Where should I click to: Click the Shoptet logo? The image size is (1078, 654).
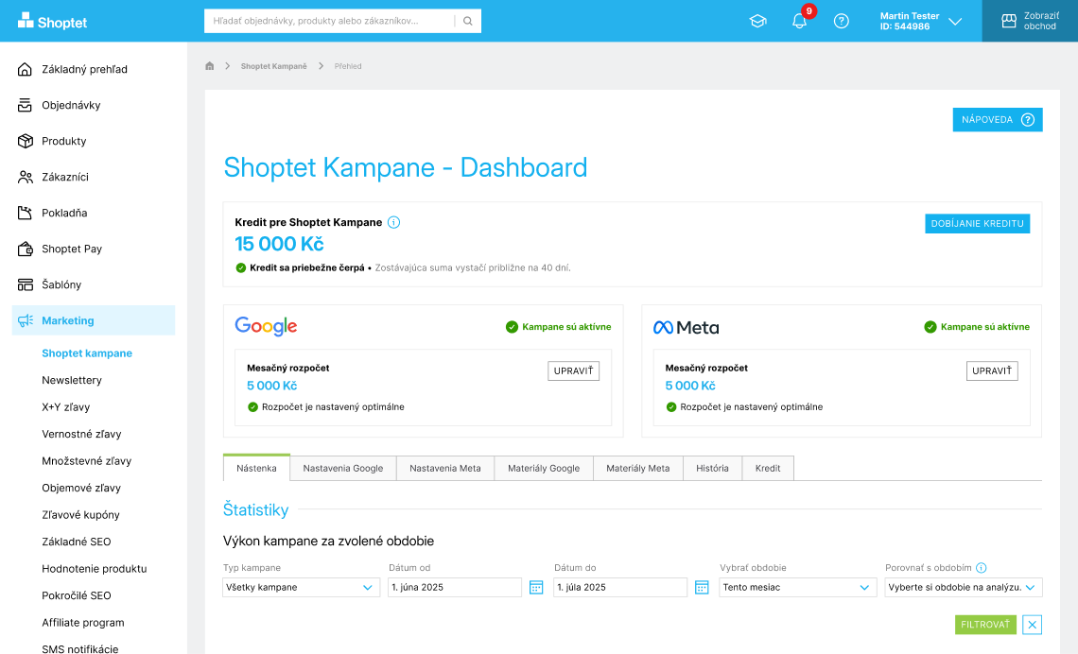tap(52, 22)
